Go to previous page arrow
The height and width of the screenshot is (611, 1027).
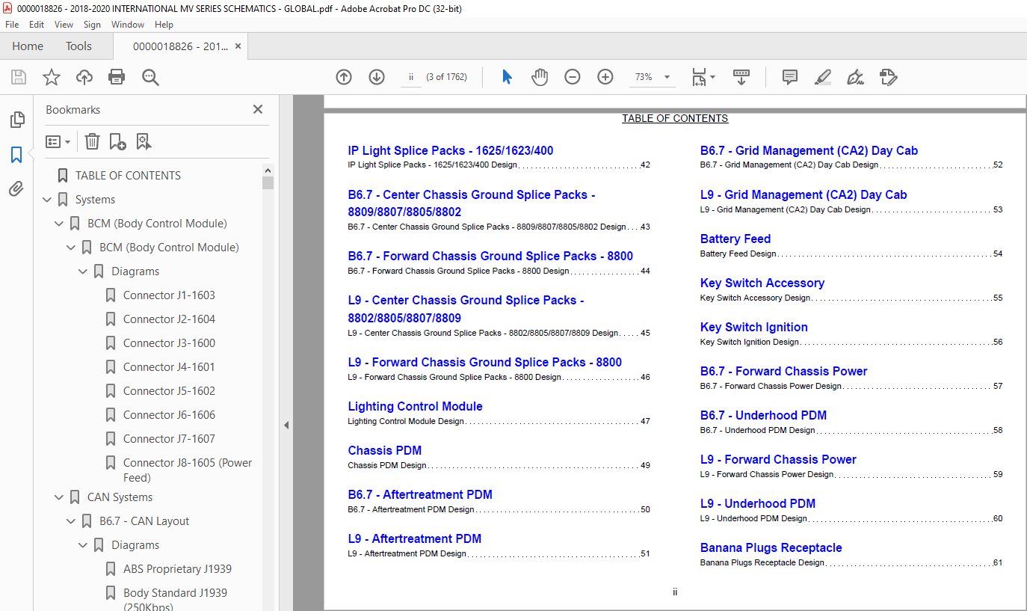(x=344, y=77)
